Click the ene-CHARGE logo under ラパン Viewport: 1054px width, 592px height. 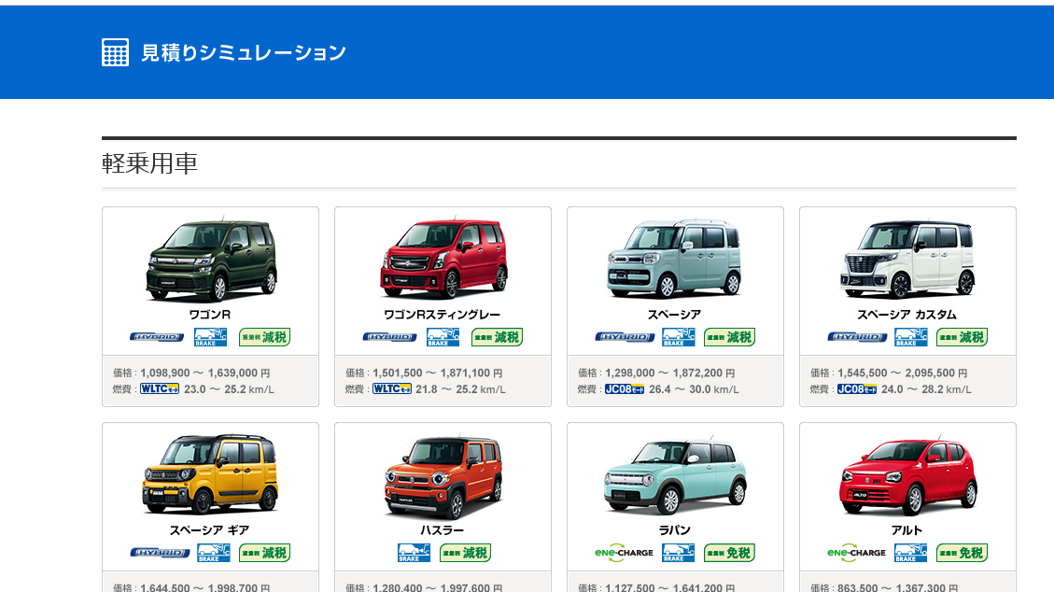click(x=624, y=553)
